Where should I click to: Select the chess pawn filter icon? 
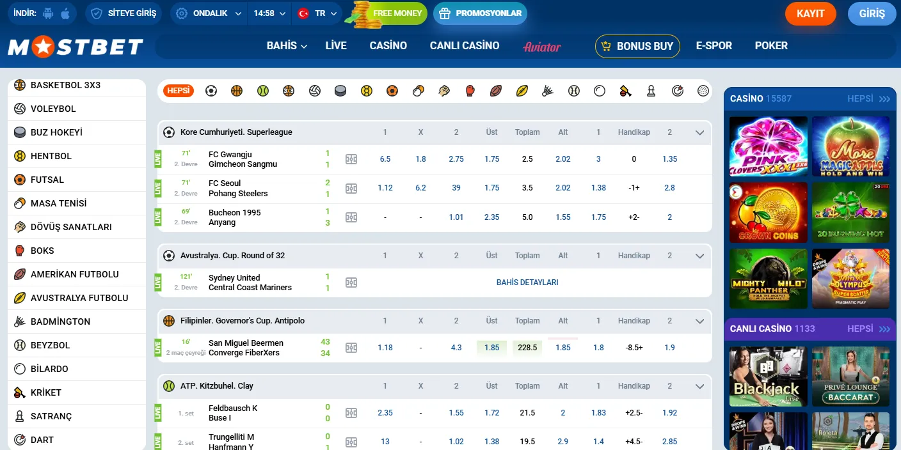click(x=651, y=91)
